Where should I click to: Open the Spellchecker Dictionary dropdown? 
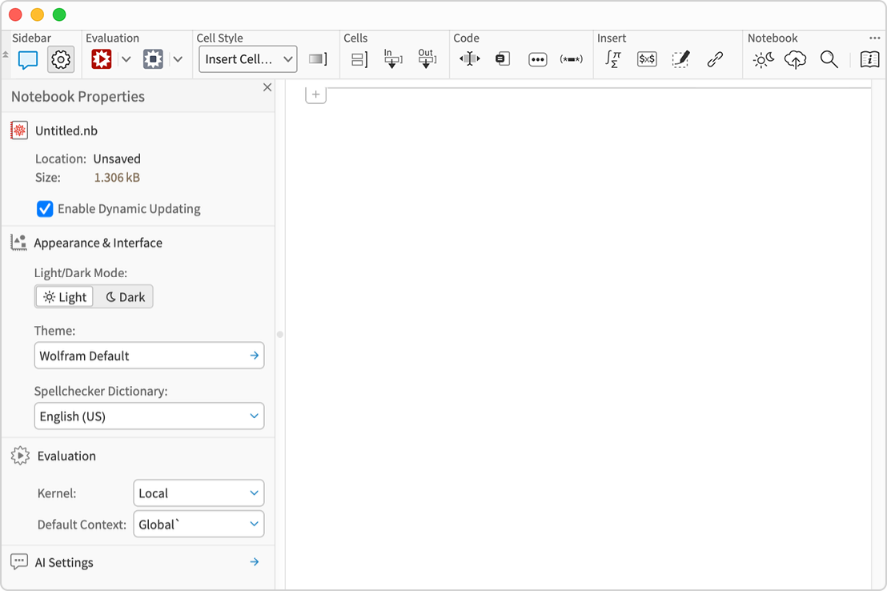click(x=150, y=416)
